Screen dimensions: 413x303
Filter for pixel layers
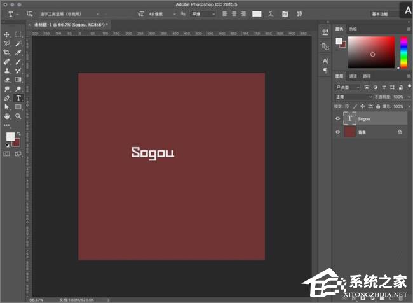tap(367, 87)
